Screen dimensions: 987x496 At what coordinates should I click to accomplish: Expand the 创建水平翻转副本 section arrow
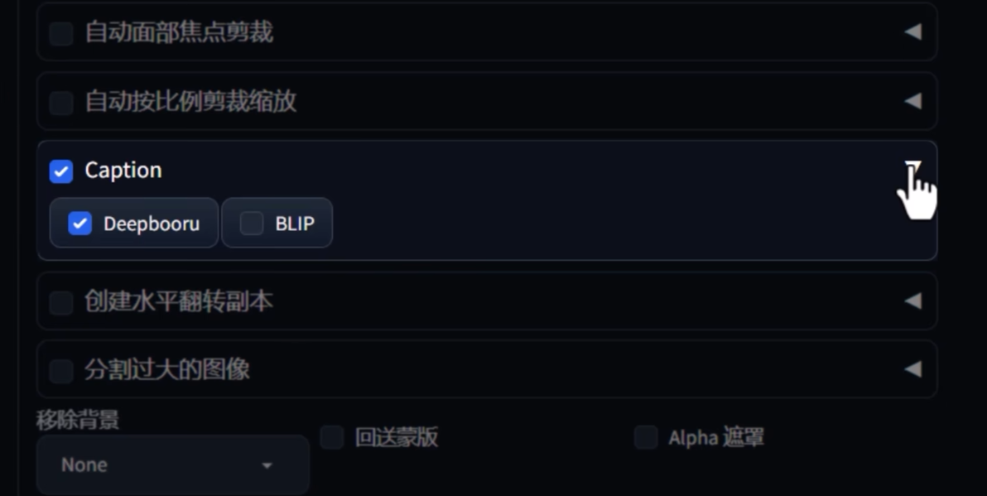point(913,301)
